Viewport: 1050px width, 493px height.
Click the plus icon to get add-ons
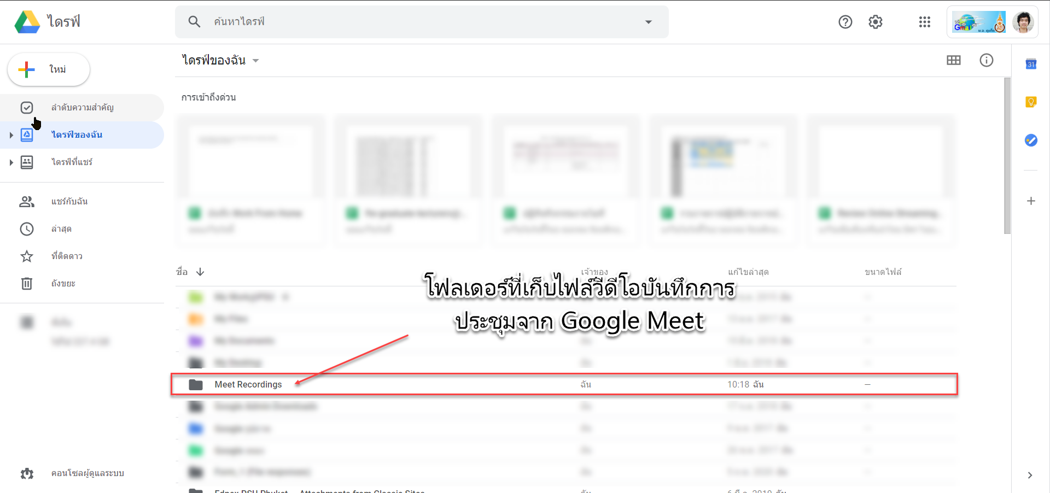(1031, 201)
